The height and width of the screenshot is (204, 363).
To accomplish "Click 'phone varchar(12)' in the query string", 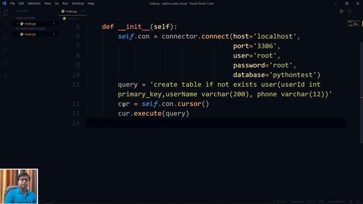I will tap(290, 94).
